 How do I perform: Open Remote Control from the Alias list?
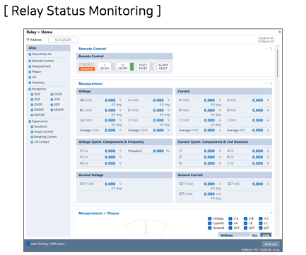coord(42,61)
